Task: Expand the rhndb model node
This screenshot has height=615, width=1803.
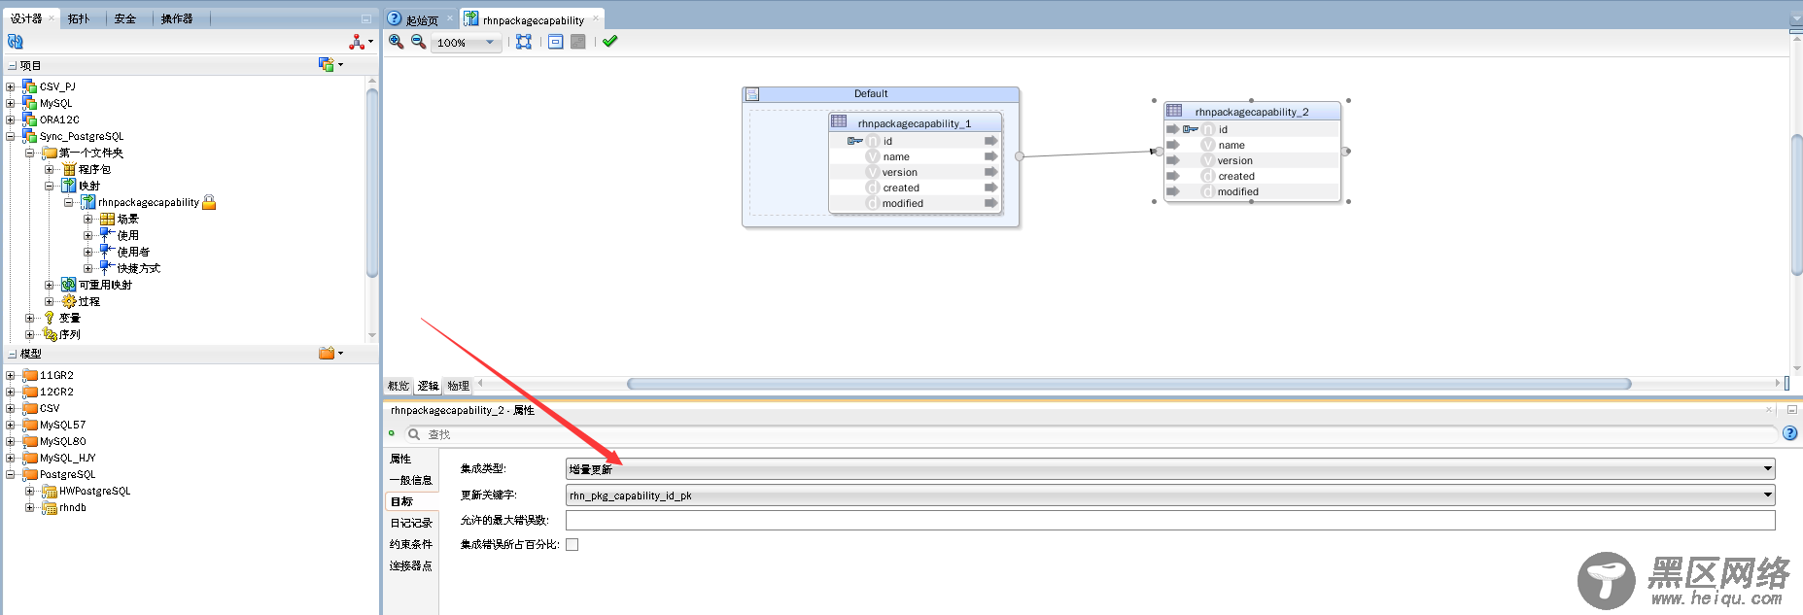Action: pyautogui.click(x=29, y=507)
